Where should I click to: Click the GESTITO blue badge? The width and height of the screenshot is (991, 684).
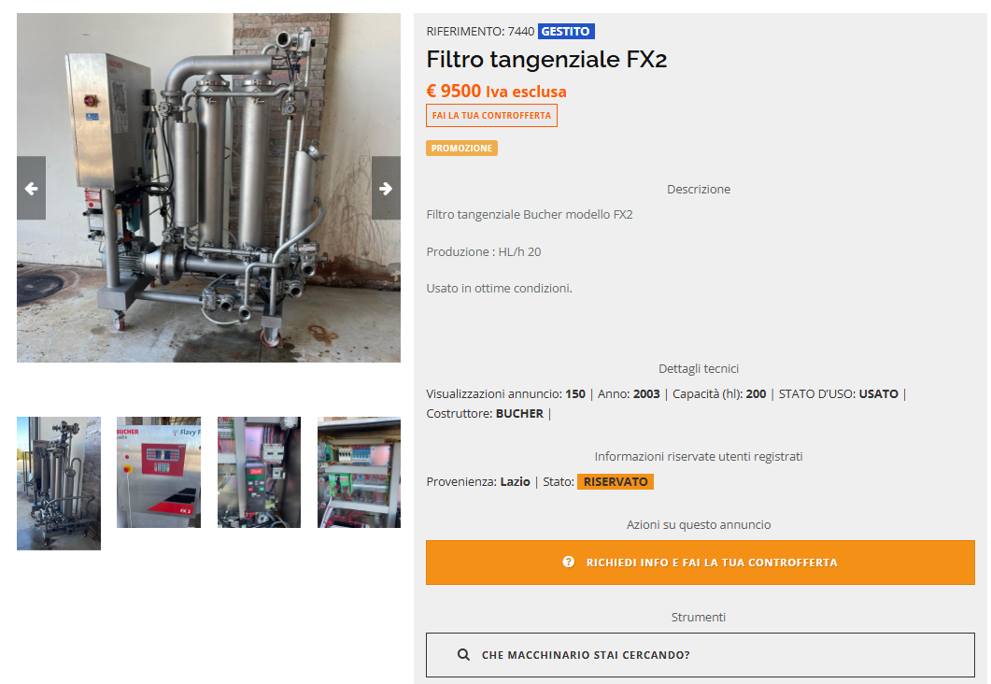tap(566, 31)
